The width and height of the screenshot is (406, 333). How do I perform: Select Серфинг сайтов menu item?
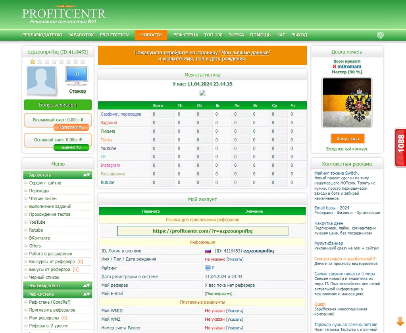click(x=45, y=183)
